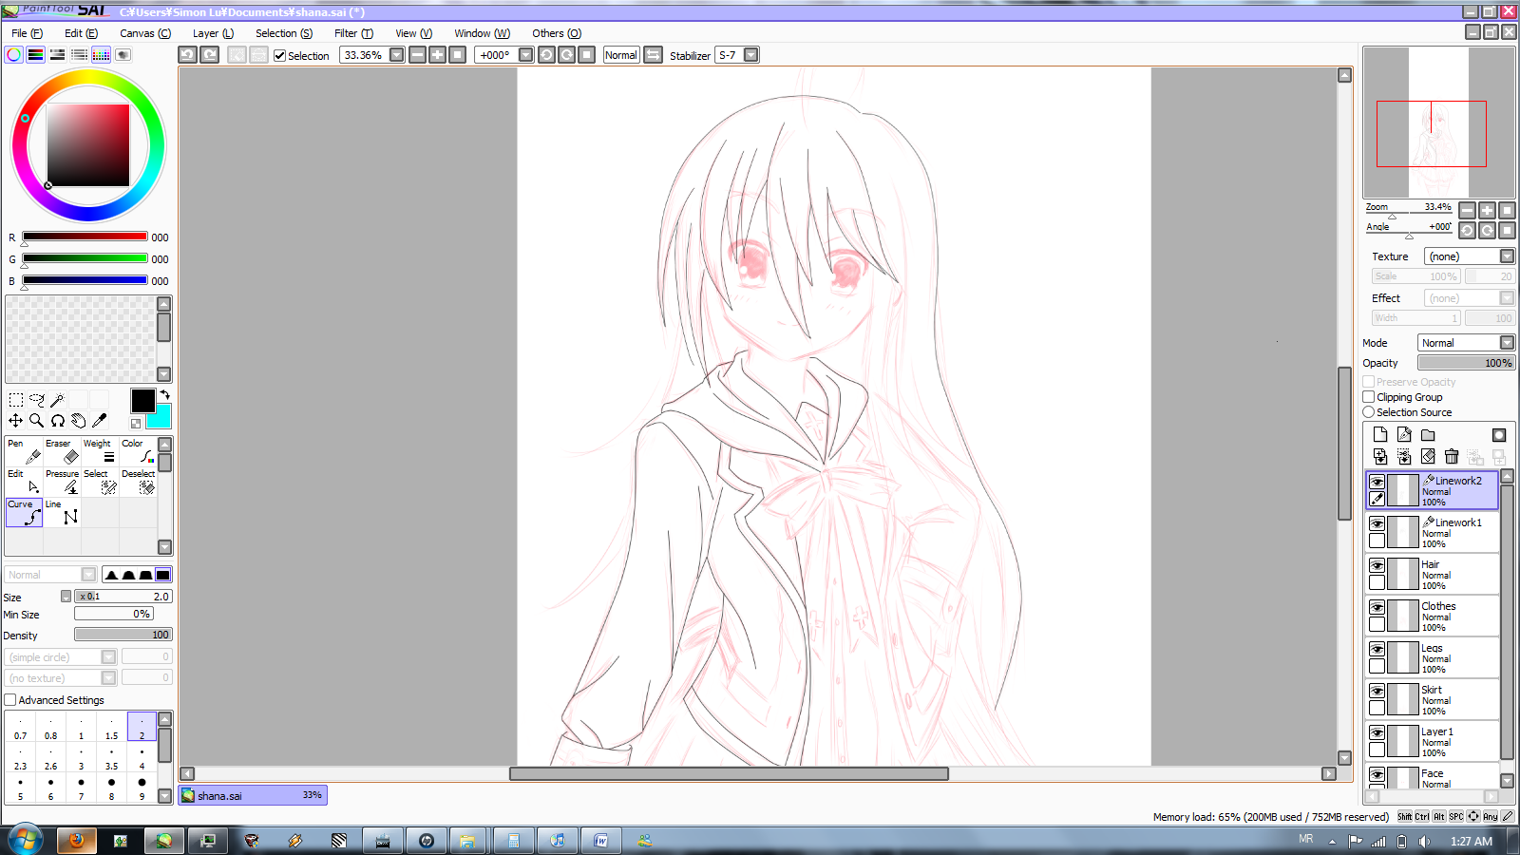Pick brush size 5 preset

coord(20,788)
